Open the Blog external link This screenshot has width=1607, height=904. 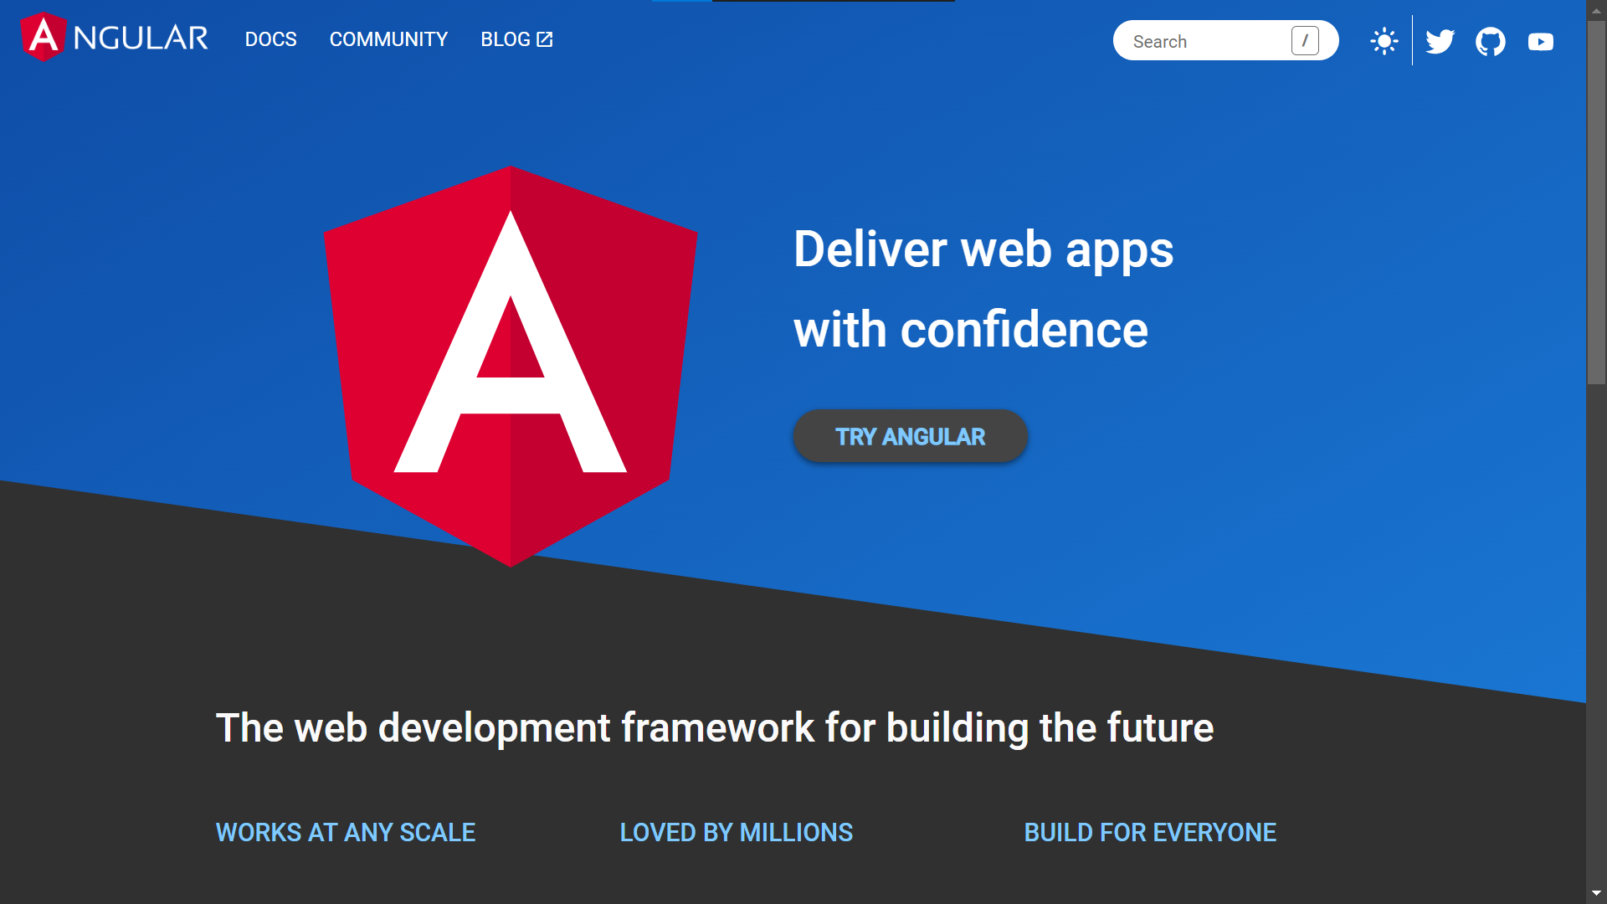pos(516,39)
